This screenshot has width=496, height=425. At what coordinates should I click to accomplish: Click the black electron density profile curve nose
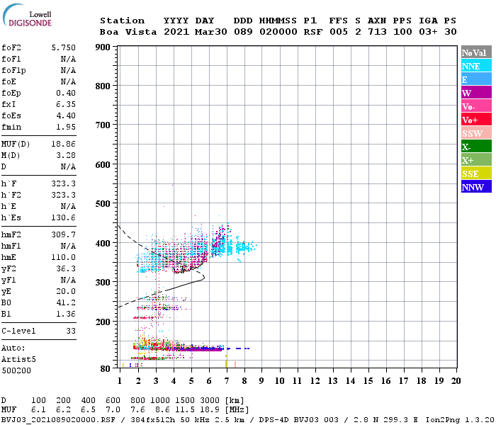(203, 278)
